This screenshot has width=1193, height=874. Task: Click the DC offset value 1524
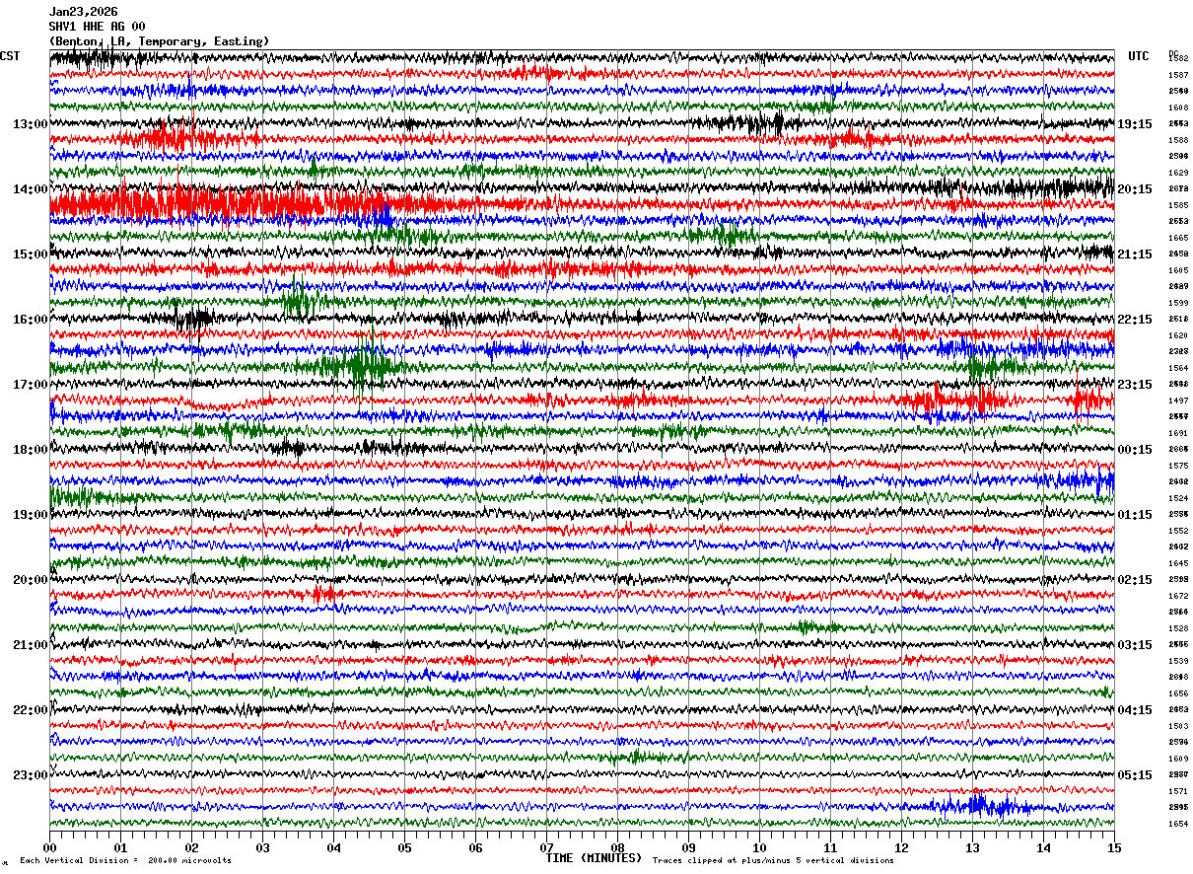point(1178,498)
